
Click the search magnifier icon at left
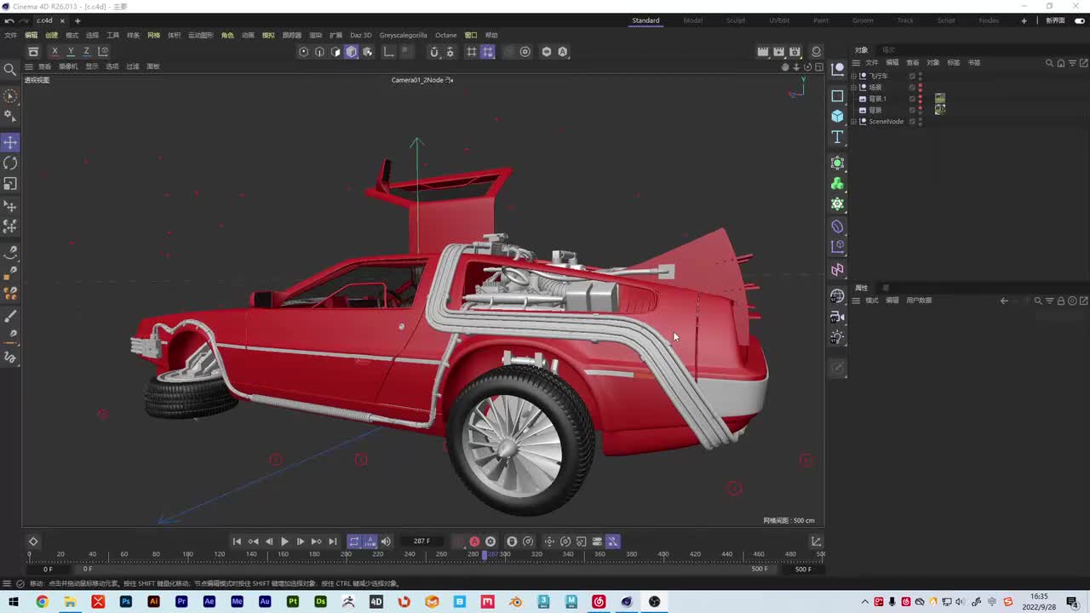(x=10, y=70)
